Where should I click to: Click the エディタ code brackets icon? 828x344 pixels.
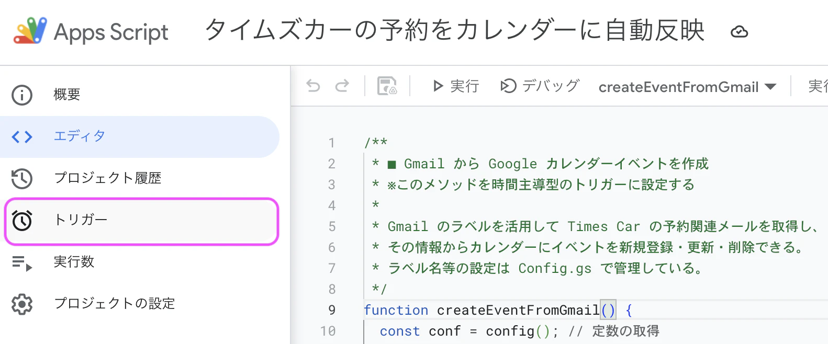22,136
